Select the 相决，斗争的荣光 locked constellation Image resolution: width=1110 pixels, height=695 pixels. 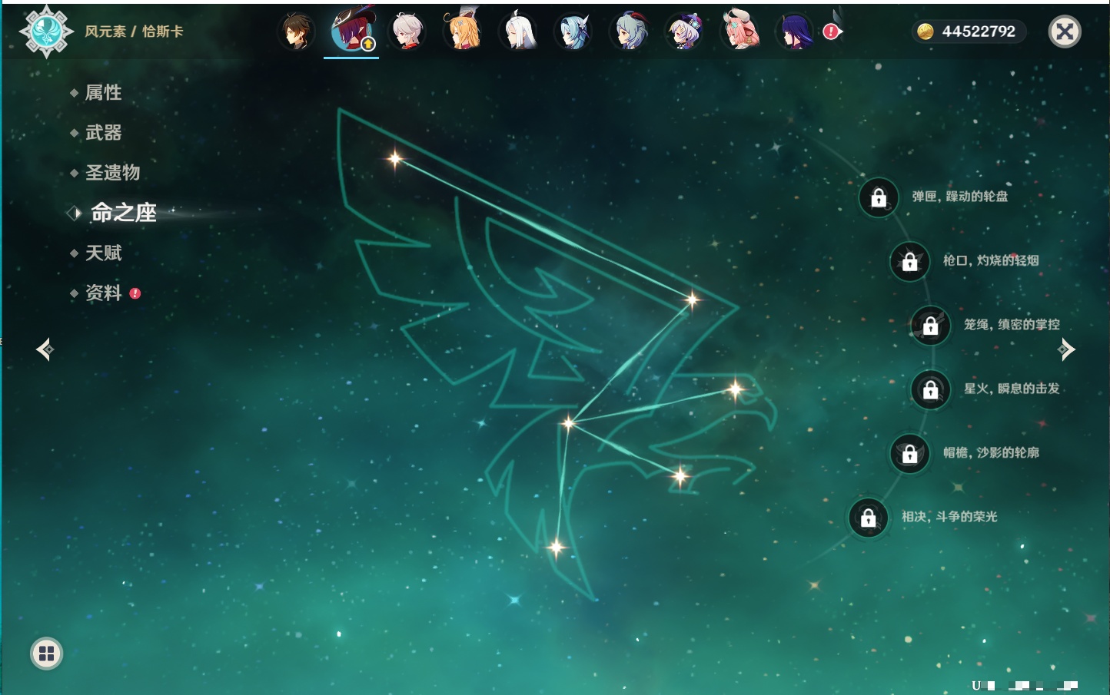coord(868,518)
